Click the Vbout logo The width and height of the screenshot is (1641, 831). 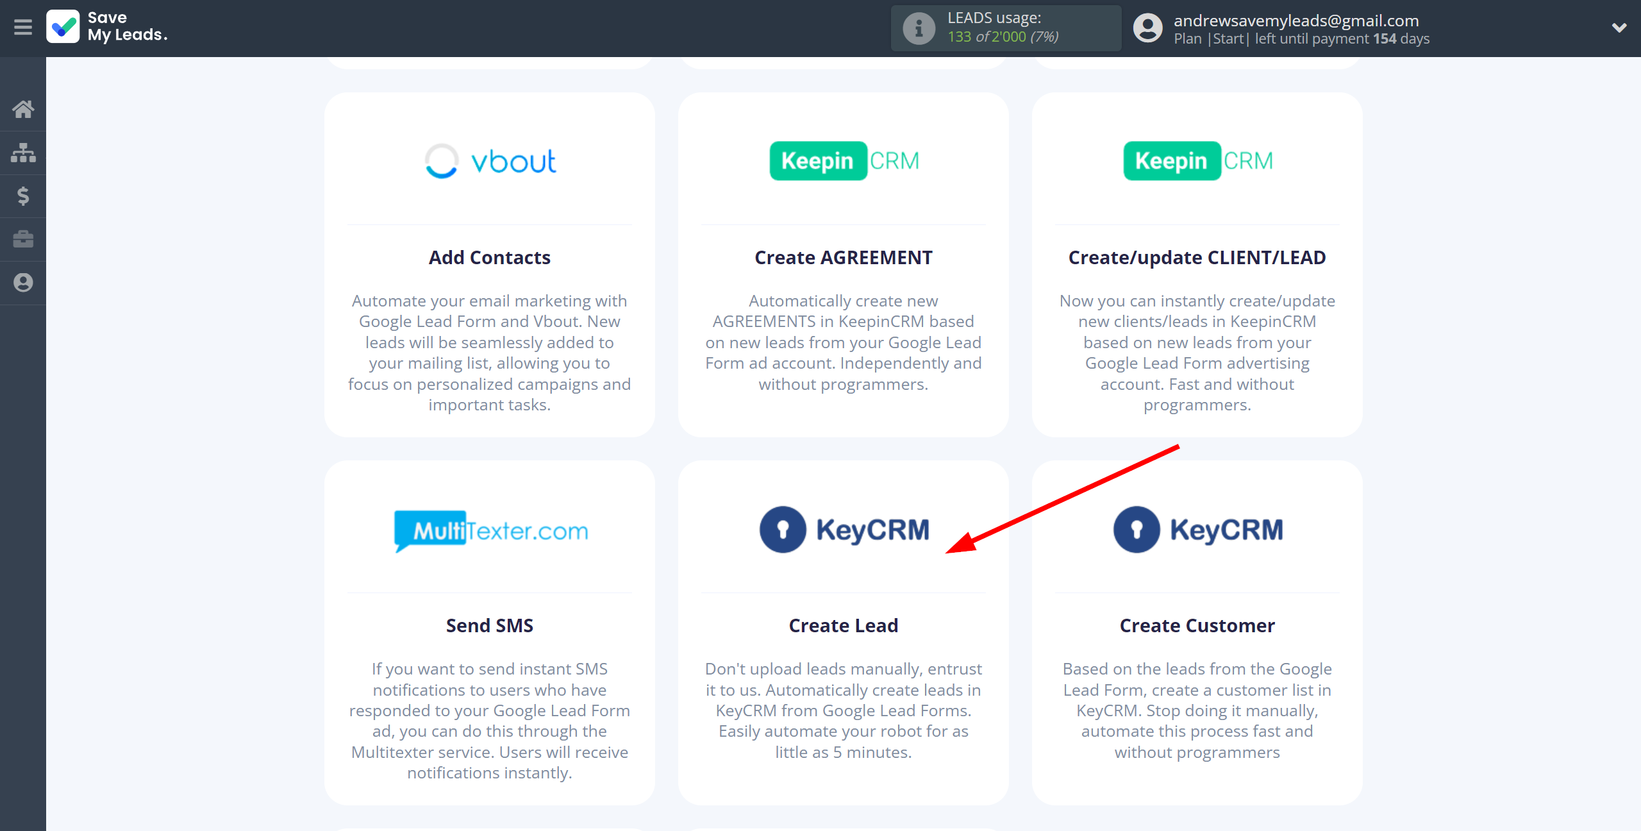490,161
